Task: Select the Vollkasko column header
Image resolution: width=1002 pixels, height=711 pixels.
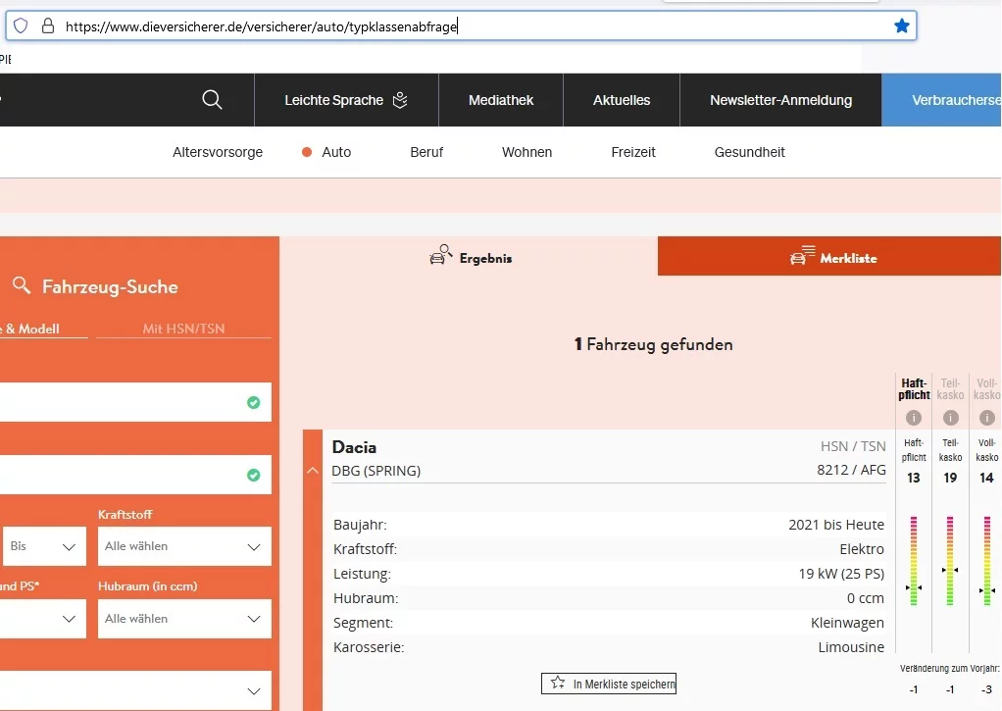Action: tap(986, 388)
